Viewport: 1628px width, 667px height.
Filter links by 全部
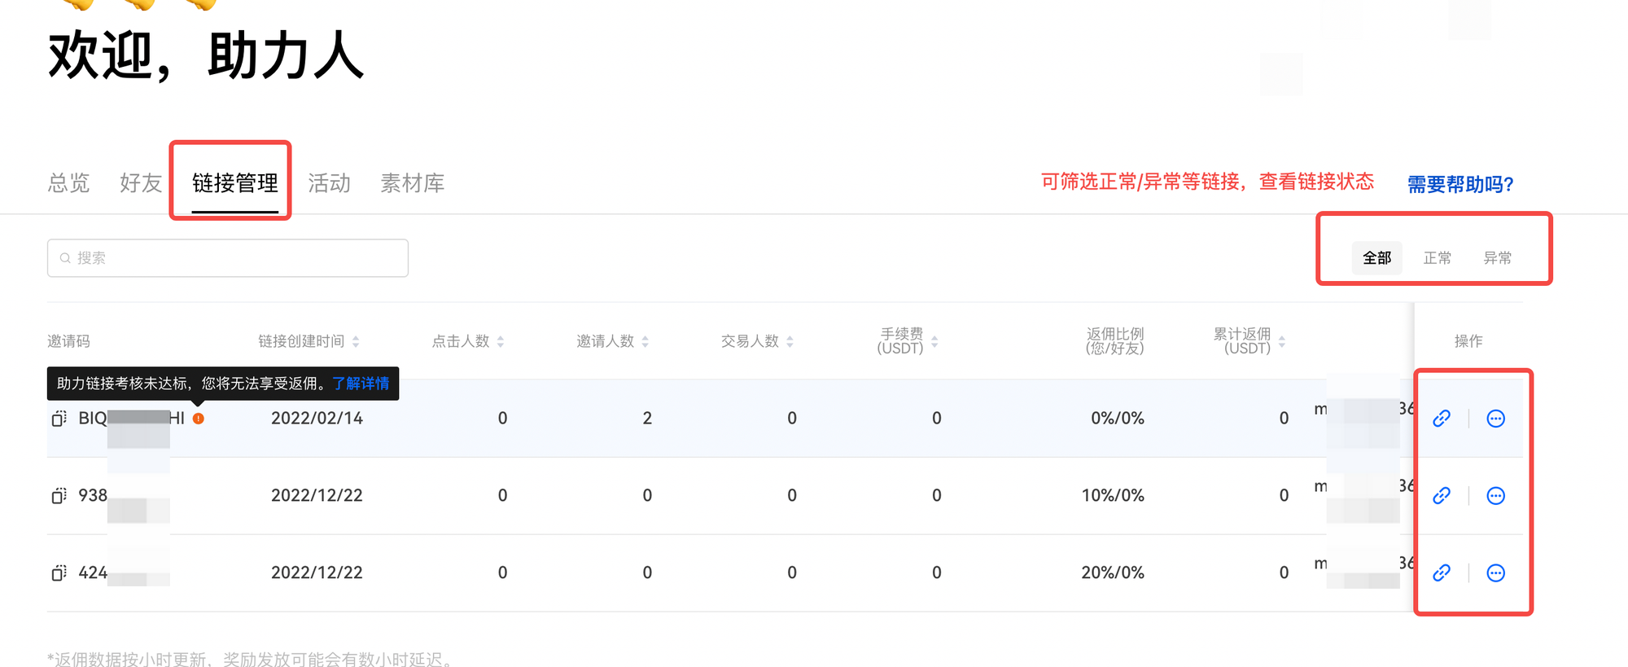[1377, 258]
